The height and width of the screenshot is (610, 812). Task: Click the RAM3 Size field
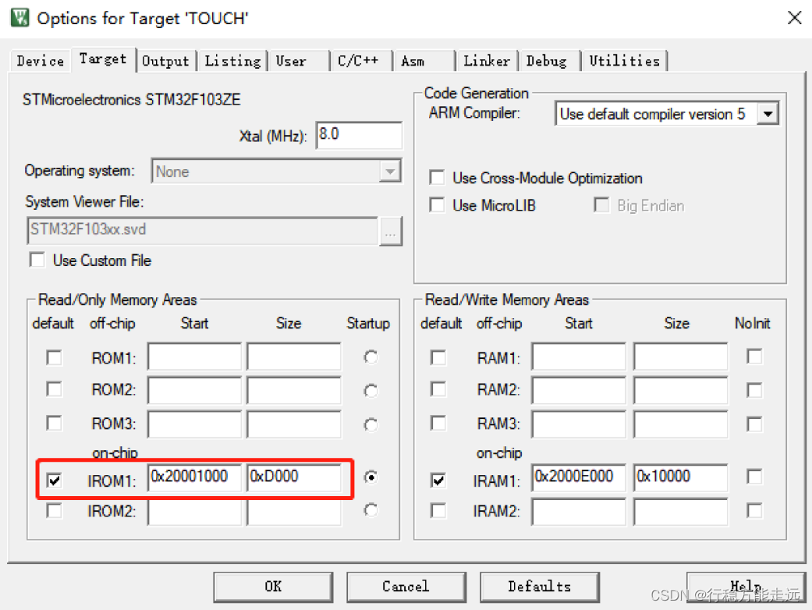tap(680, 424)
